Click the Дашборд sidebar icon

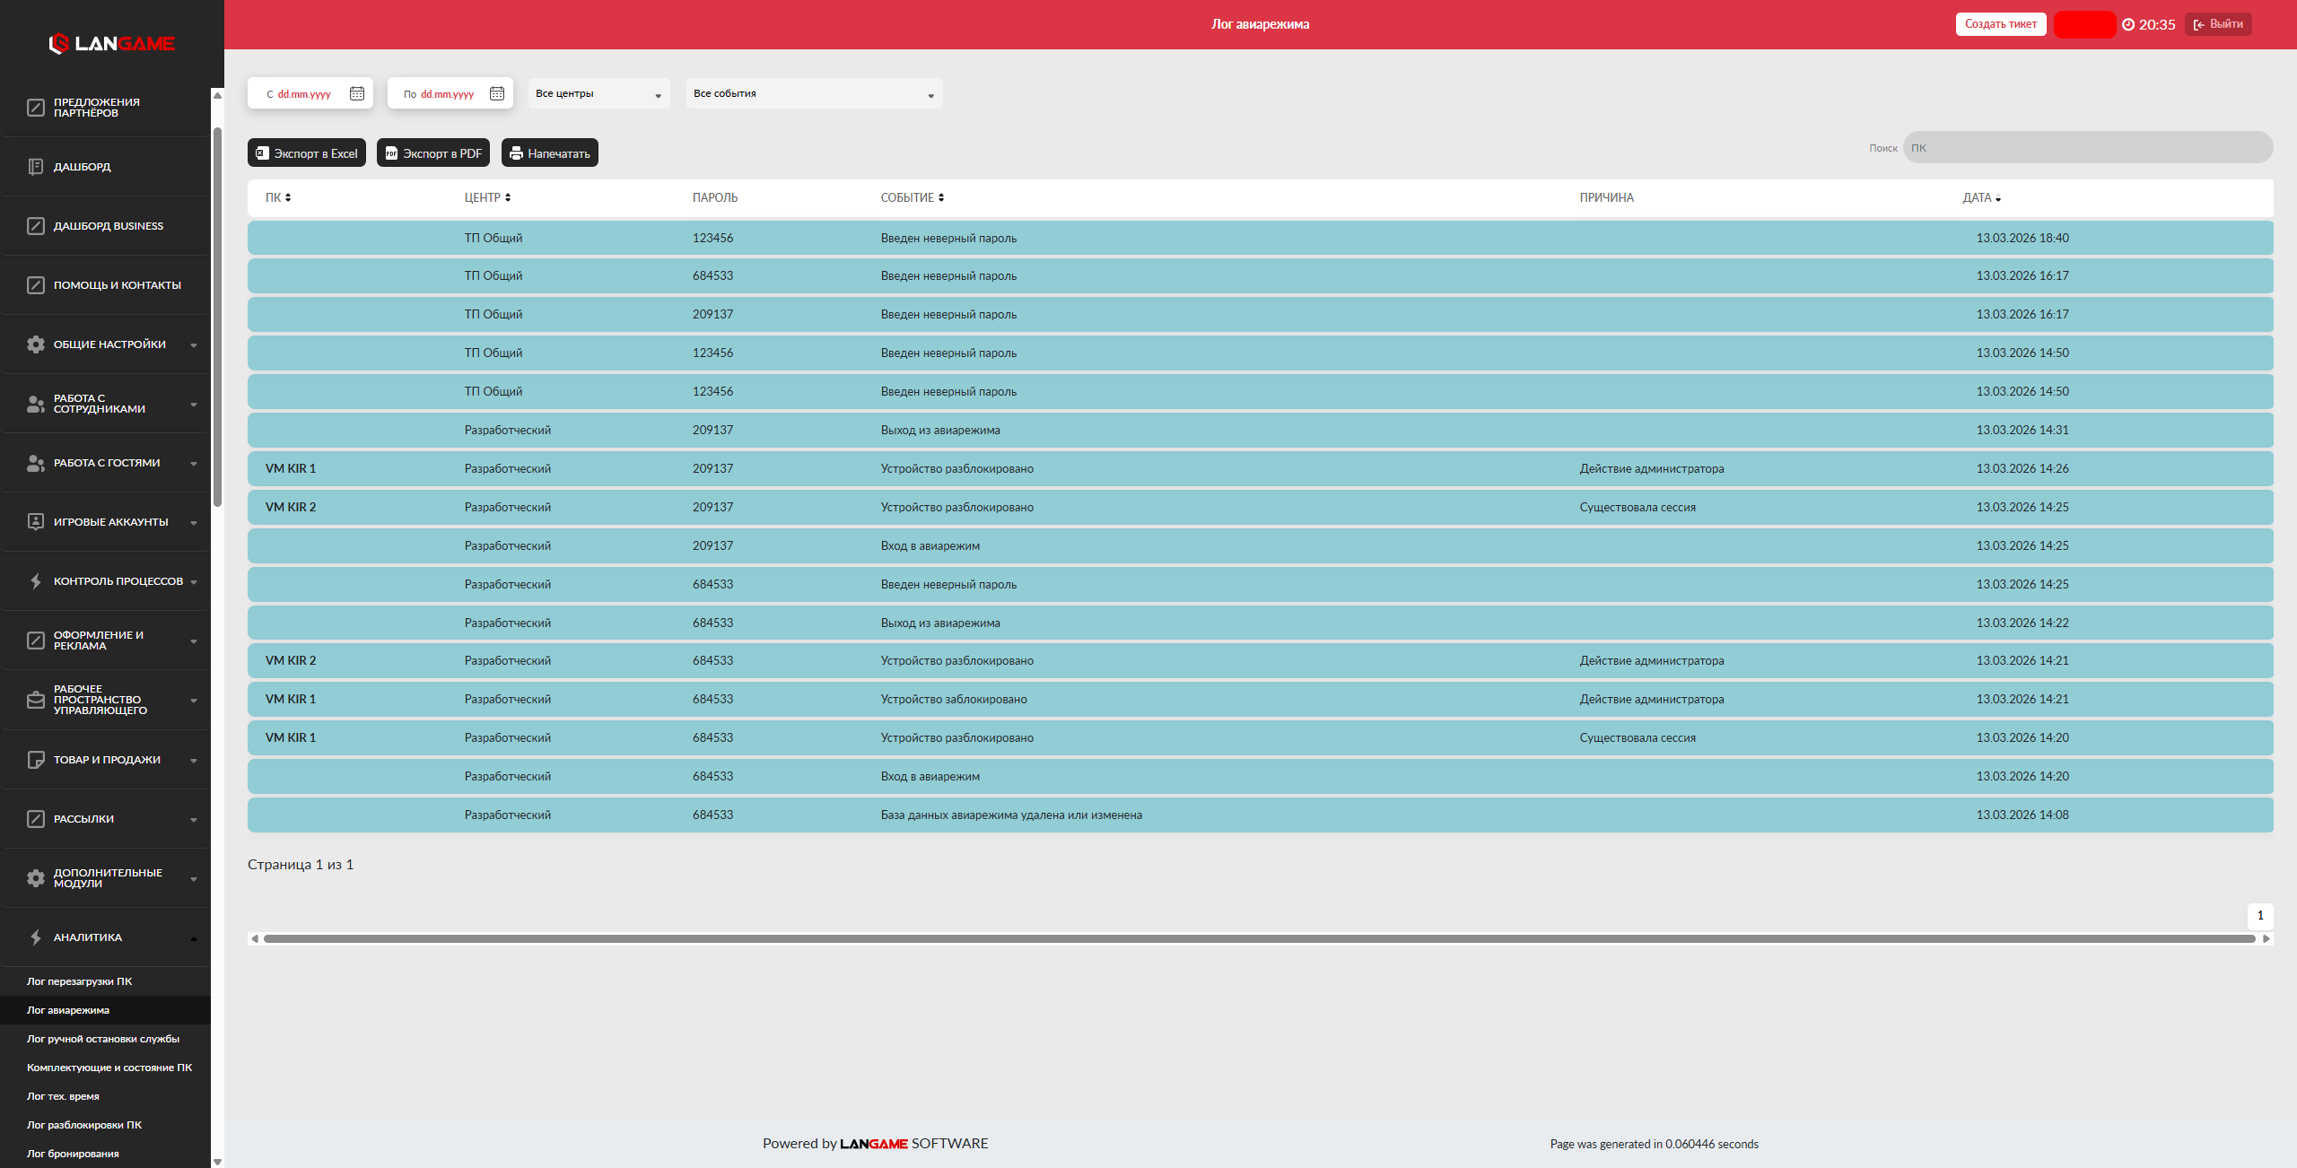tap(36, 167)
